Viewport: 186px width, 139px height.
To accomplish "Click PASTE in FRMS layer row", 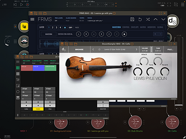I will tap(77, 27).
